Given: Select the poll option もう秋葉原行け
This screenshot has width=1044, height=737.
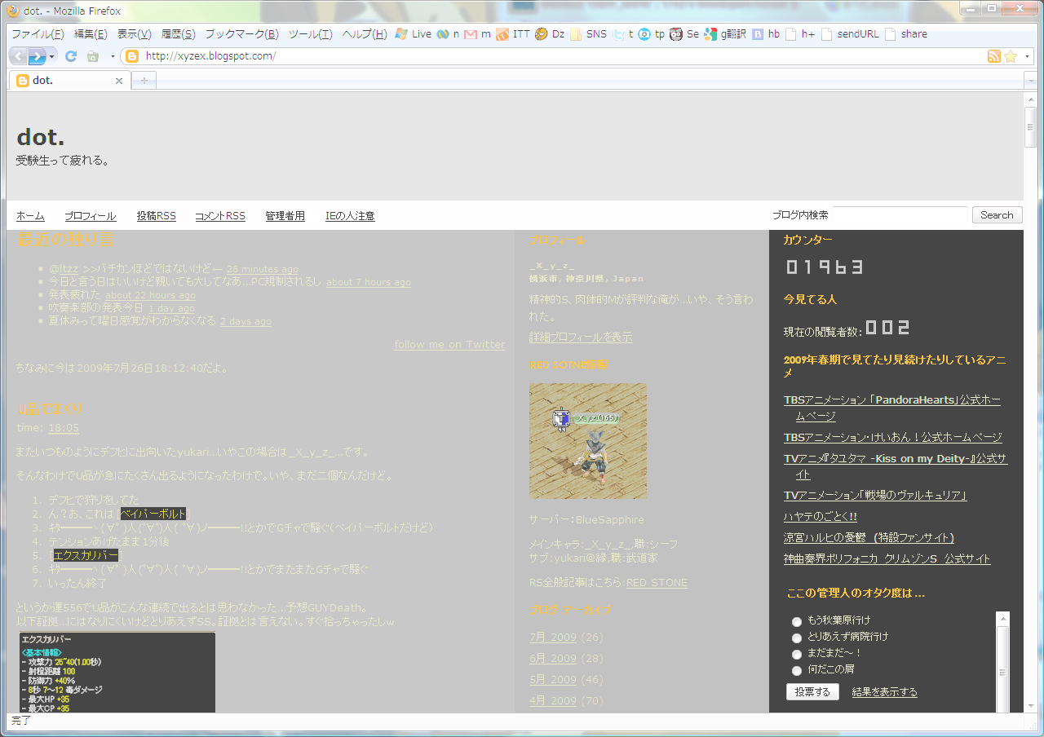Looking at the screenshot, I should click(797, 620).
